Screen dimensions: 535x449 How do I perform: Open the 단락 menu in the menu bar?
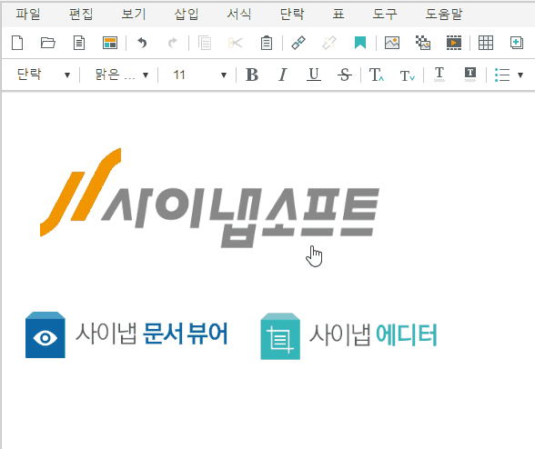(292, 15)
